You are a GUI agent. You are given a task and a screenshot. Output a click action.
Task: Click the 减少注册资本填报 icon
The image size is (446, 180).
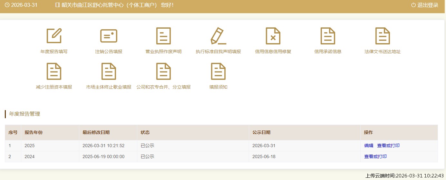(54, 71)
